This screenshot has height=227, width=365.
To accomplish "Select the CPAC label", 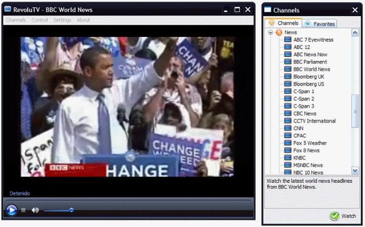I will (300, 136).
